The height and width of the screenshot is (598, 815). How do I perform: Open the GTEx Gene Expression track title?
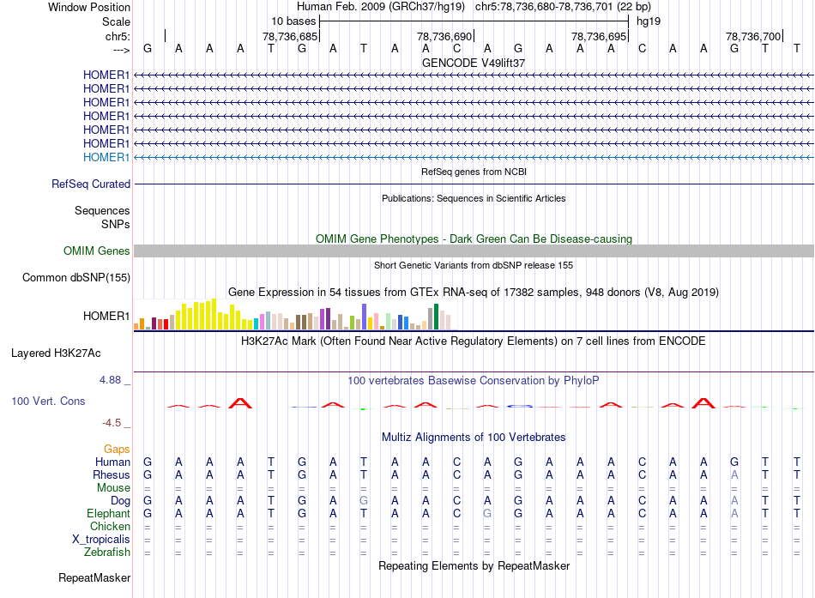coord(474,293)
